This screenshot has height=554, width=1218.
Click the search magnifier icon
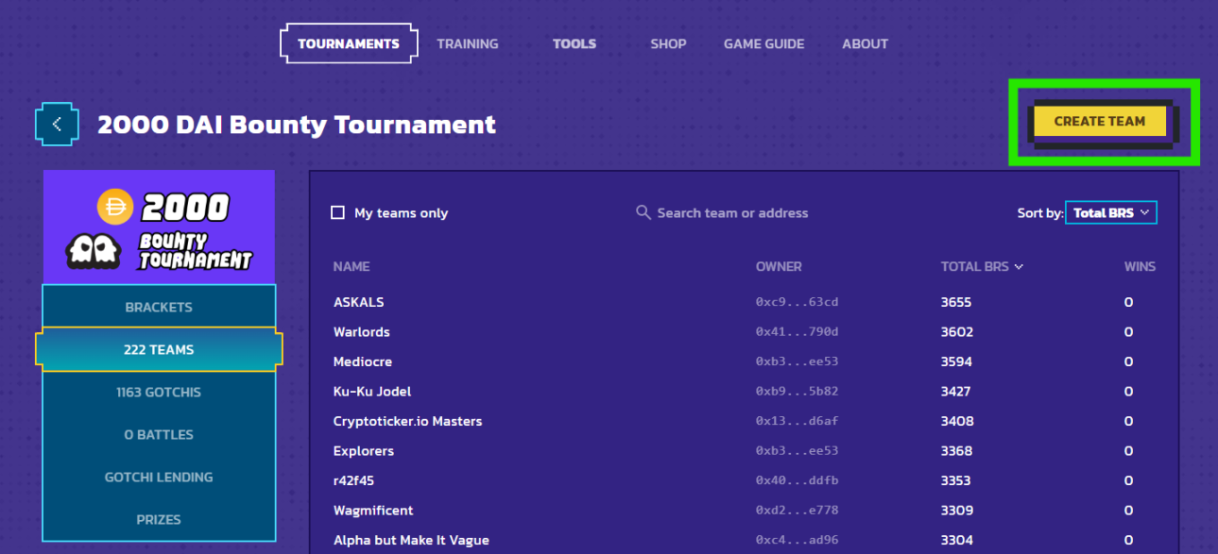click(643, 212)
